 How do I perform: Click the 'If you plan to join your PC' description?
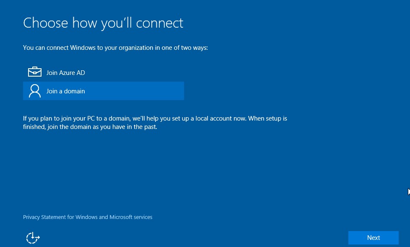tap(155, 123)
